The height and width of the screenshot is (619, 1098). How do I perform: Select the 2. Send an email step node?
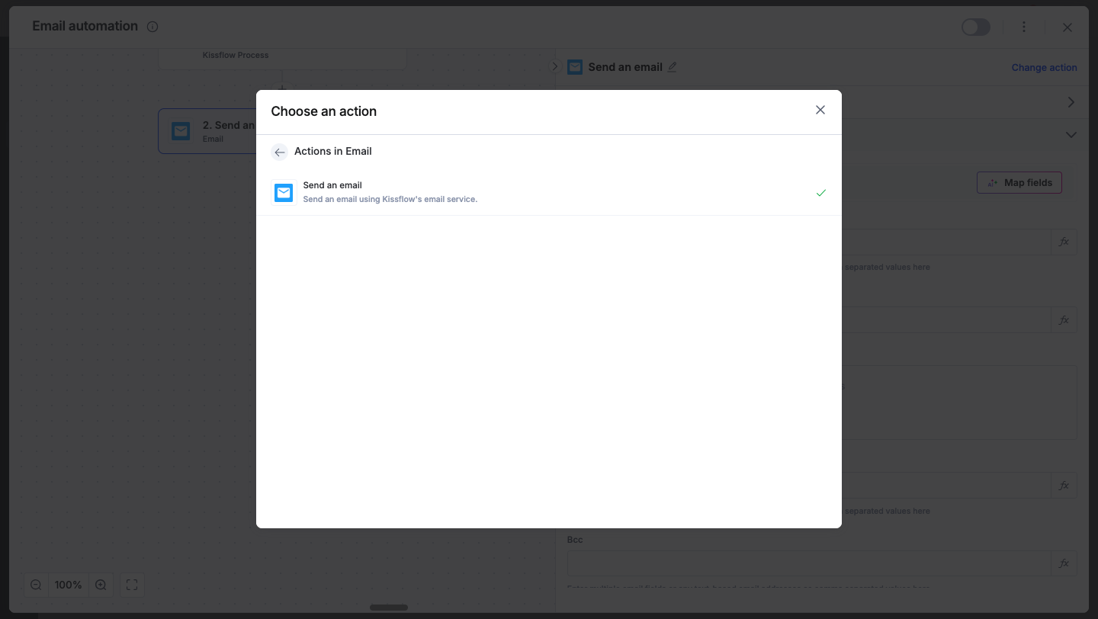pyautogui.click(x=207, y=131)
